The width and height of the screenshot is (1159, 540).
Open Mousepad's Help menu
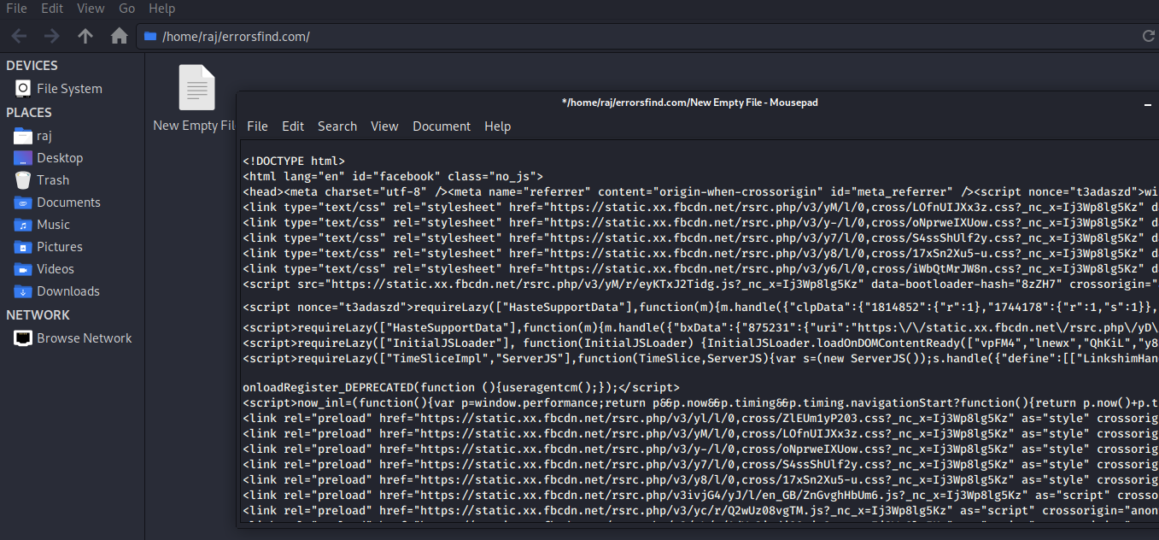497,126
